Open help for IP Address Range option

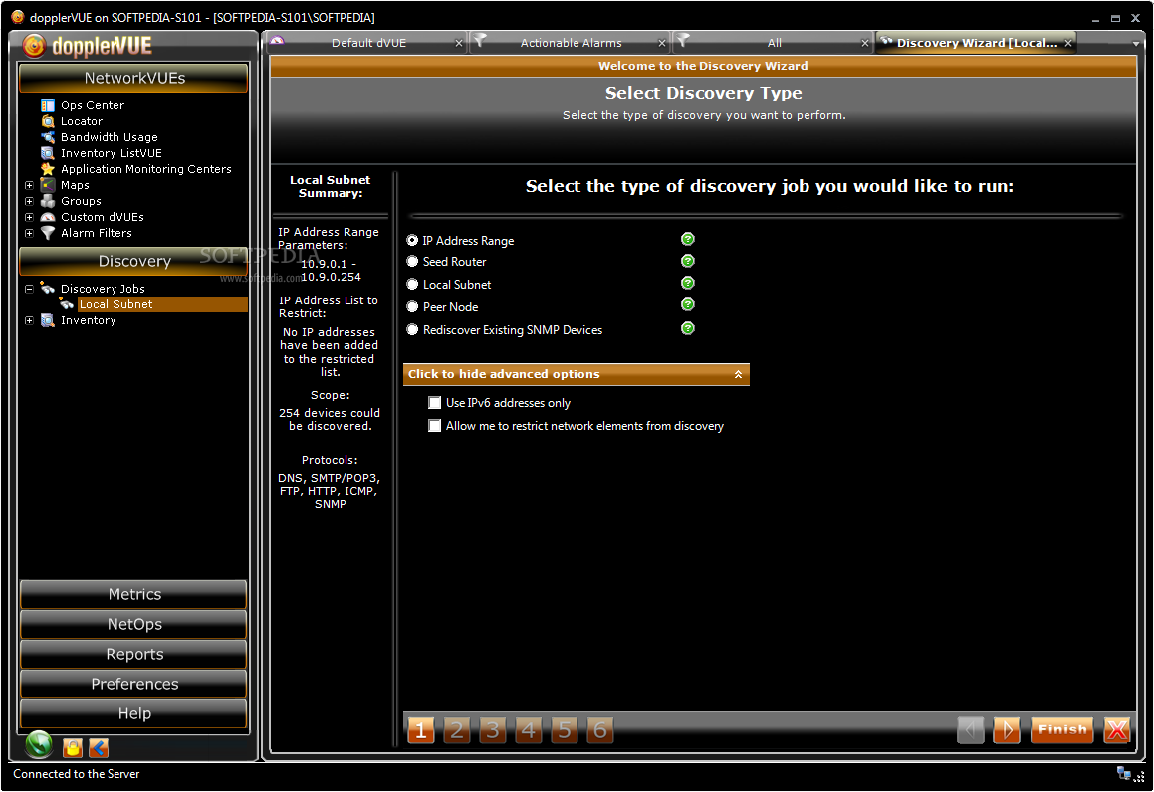(x=687, y=239)
